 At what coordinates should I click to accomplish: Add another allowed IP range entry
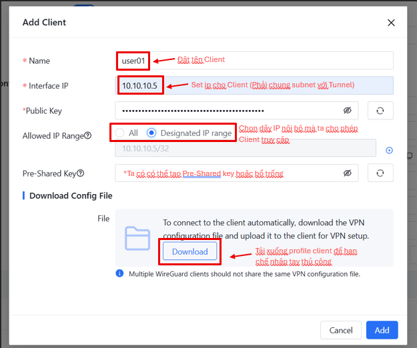click(390, 150)
